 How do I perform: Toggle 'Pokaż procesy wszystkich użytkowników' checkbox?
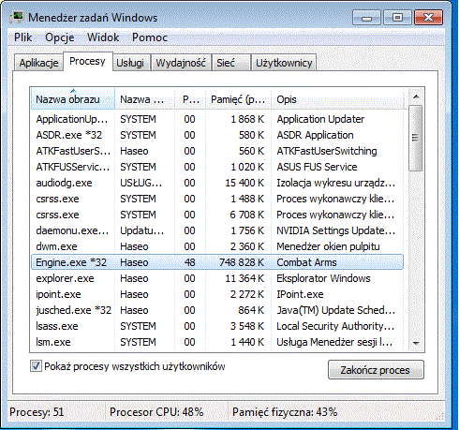(36, 366)
